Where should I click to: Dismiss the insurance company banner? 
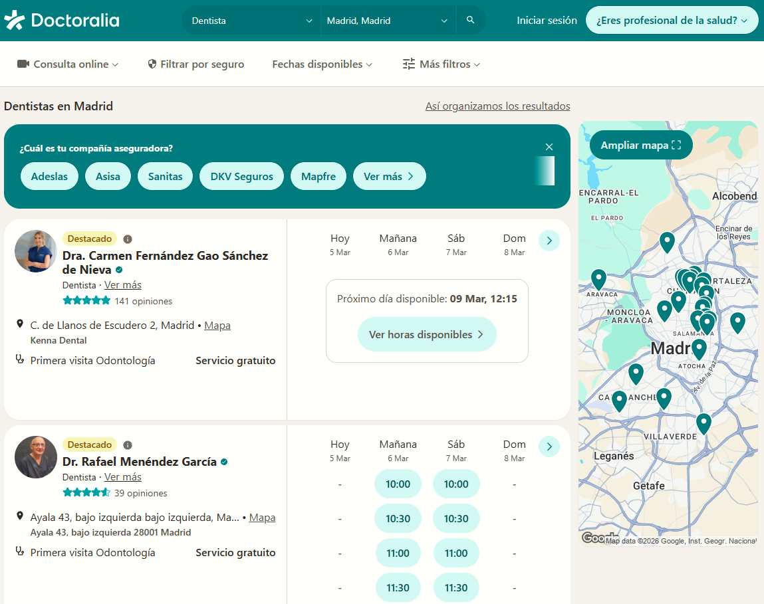[x=549, y=146]
